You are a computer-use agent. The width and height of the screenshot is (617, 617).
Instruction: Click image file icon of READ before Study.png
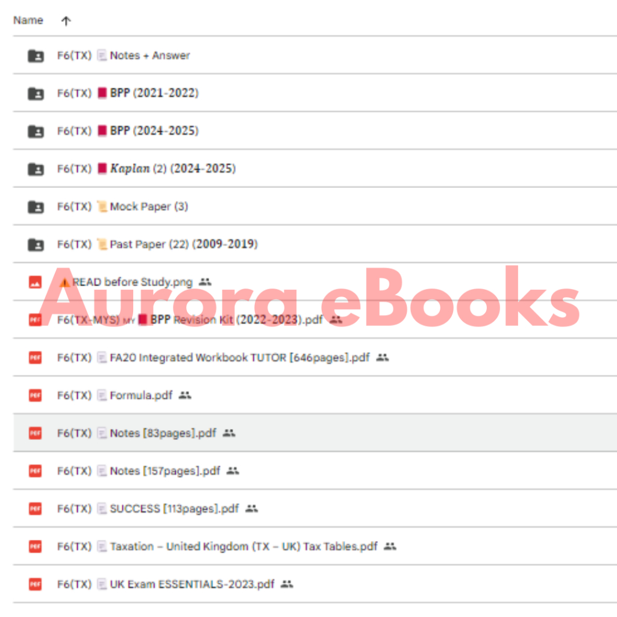pos(36,282)
